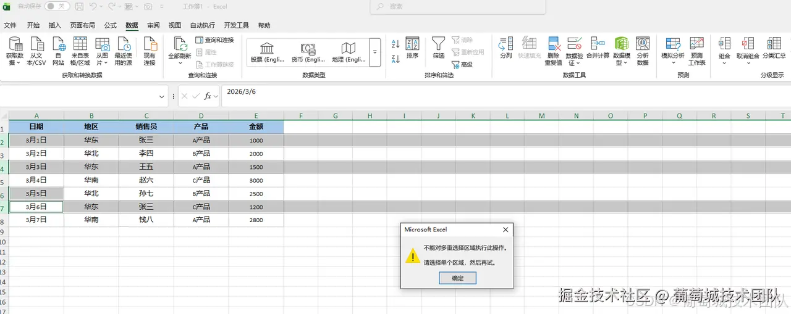Open the undo history dropdown arrow
Screen dimensions: 791x314
point(101,6)
